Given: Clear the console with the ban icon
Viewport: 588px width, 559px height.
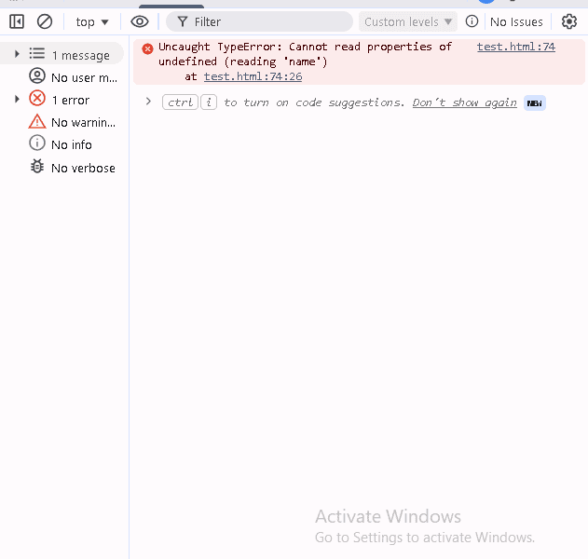Looking at the screenshot, I should coord(45,21).
